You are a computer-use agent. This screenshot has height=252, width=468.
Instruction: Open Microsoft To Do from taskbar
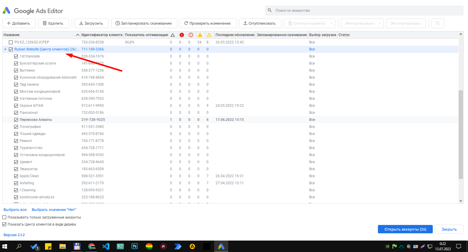coord(34,246)
